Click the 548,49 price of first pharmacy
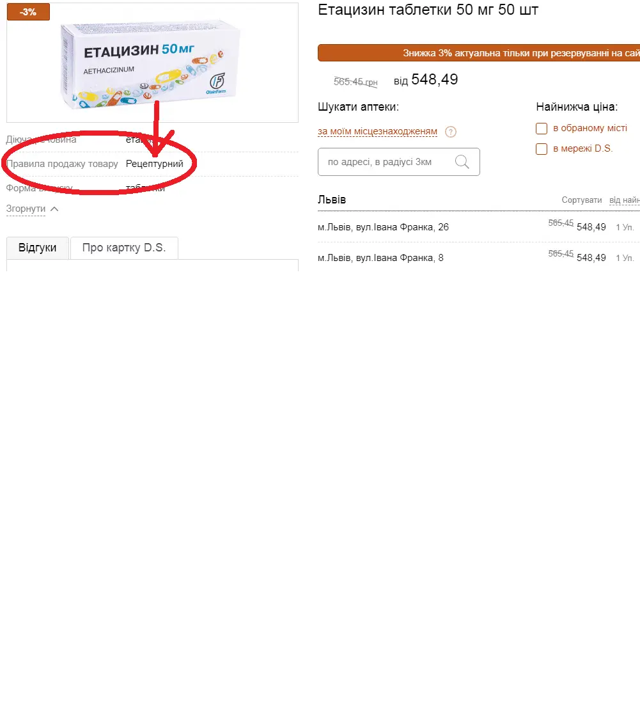 pos(591,227)
